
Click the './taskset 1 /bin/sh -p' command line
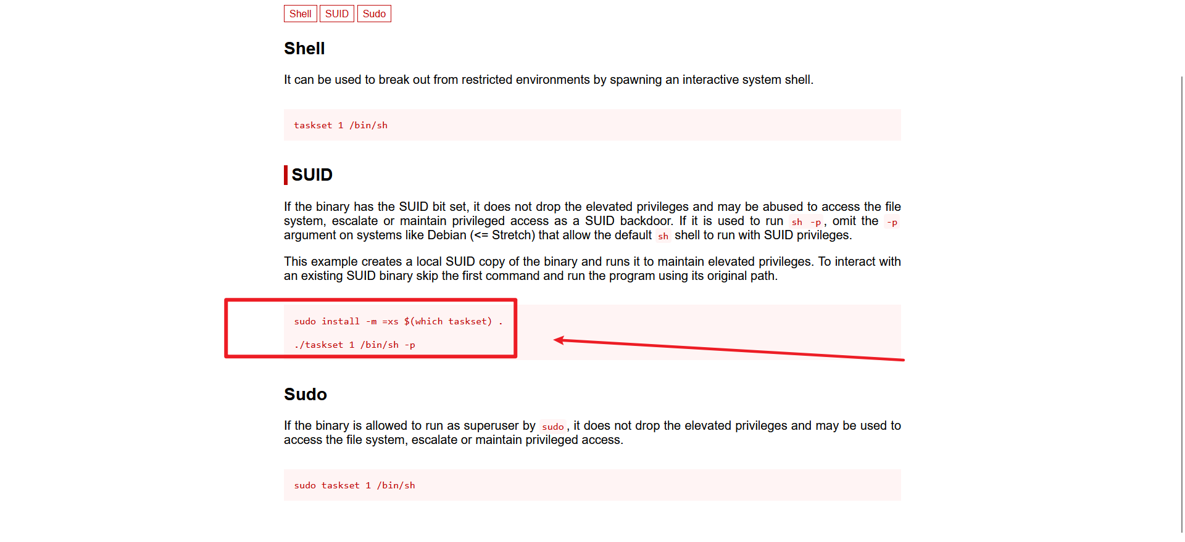click(x=354, y=345)
